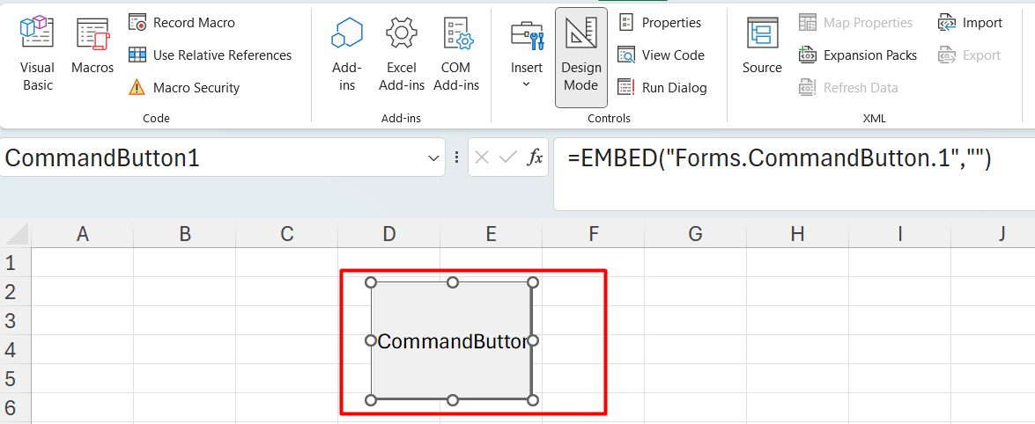Start Record Macro

pos(183,22)
